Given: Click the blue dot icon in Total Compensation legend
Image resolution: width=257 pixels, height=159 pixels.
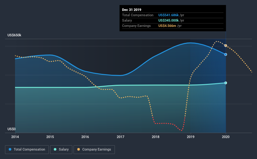Looking at the screenshot, I should point(10,149).
